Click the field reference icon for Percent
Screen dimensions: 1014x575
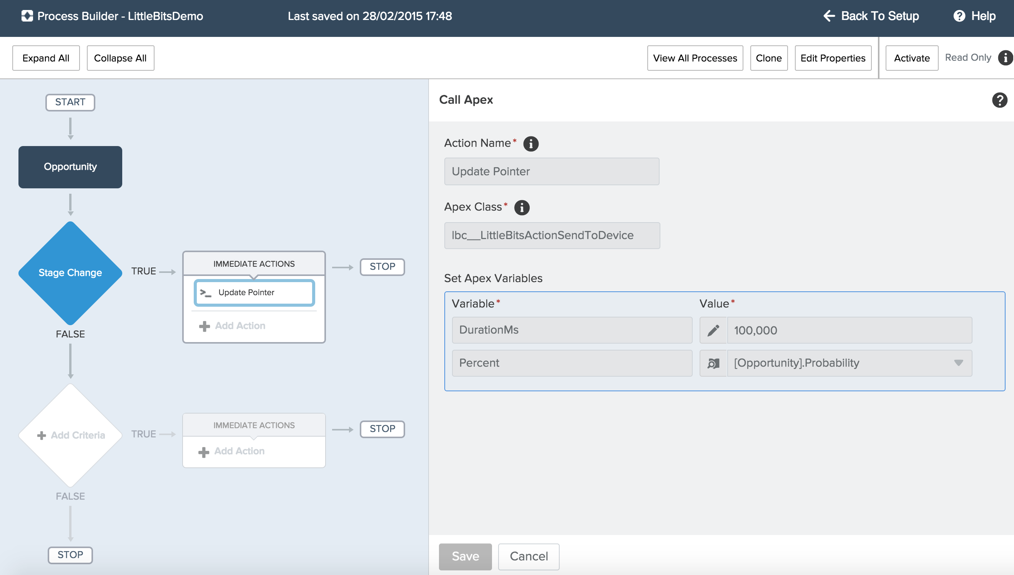coord(713,363)
